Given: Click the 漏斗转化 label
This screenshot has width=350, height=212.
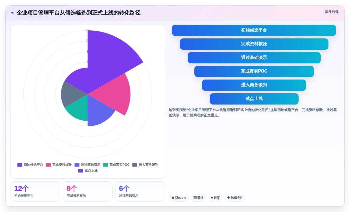Looking at the screenshot, I should click(x=332, y=12).
